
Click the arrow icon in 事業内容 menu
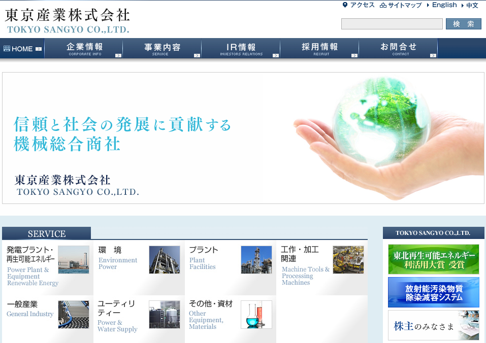[x=197, y=55]
